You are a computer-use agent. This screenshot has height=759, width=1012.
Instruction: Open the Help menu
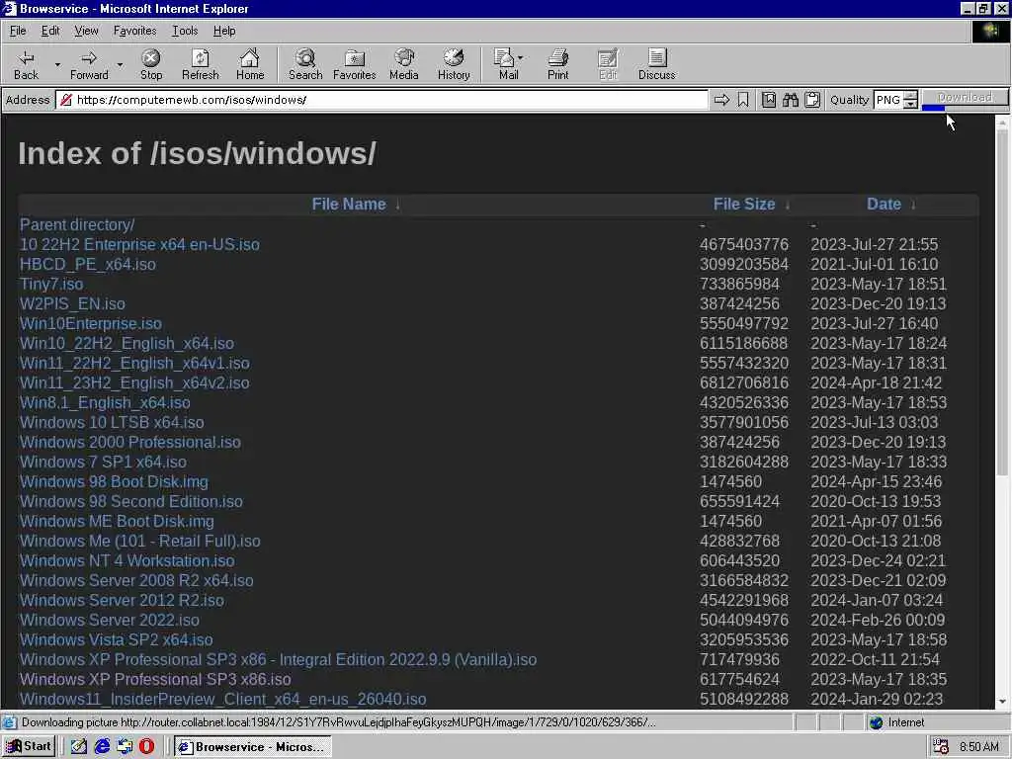click(224, 31)
